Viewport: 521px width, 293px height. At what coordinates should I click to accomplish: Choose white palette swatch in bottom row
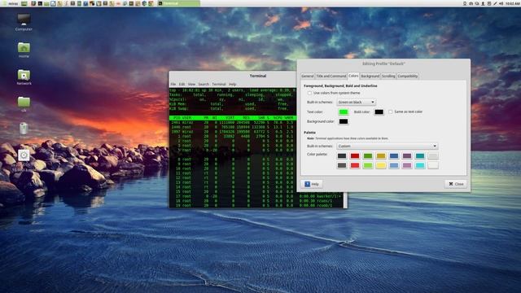tap(433, 165)
